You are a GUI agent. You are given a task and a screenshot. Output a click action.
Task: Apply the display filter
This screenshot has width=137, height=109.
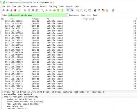pyautogui.click(x=89, y=15)
